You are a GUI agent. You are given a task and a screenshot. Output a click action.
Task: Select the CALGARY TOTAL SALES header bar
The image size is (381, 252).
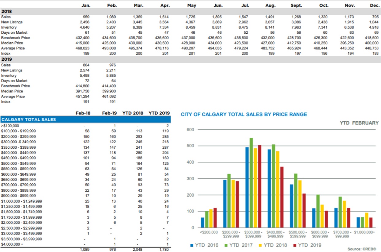[x=85, y=119]
